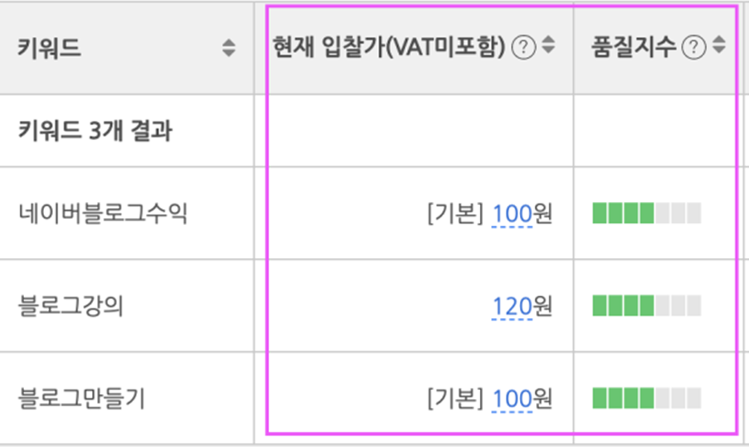This screenshot has width=749, height=447.
Task: Click the [기본] label in 네이버블로그수익 row
Action: pyautogui.click(x=455, y=213)
